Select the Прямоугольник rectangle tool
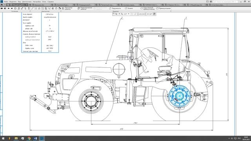Image resolution: width=251 pixels, height=141 pixels. pyautogui.click(x=164, y=8)
